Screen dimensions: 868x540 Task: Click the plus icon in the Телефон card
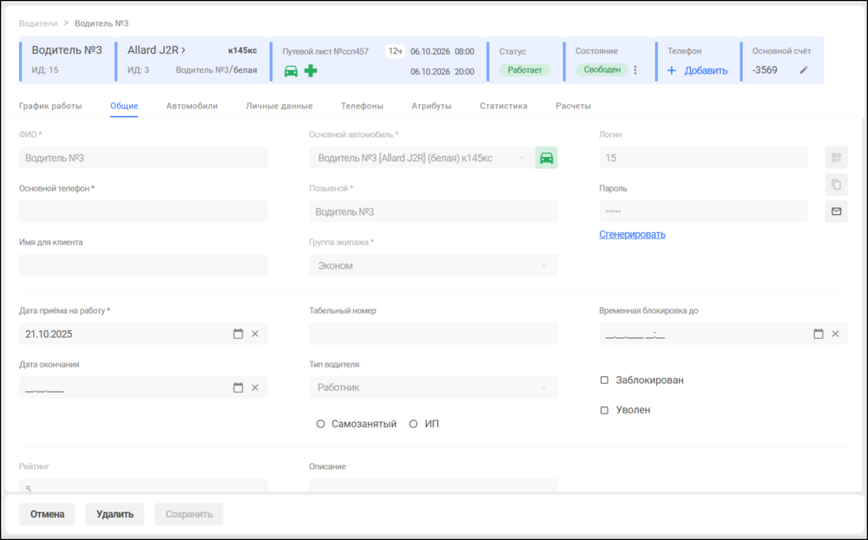tap(672, 71)
